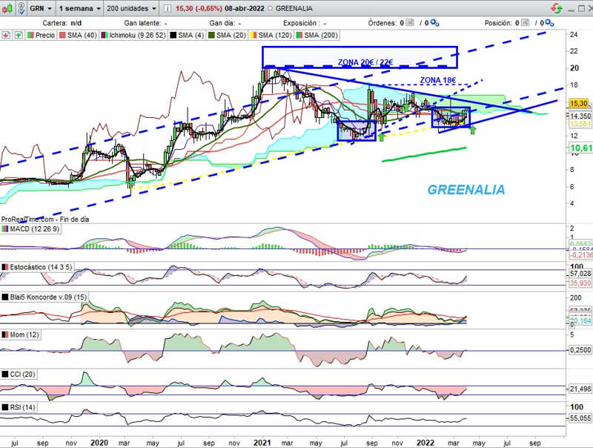Open the CCI (20) panel label
The image size is (593, 448).
click(19, 375)
